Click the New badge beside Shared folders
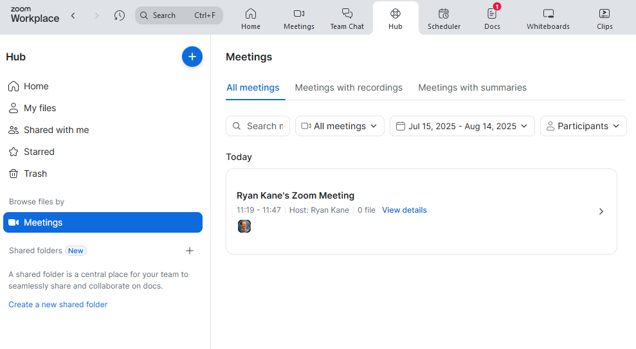 76,251
